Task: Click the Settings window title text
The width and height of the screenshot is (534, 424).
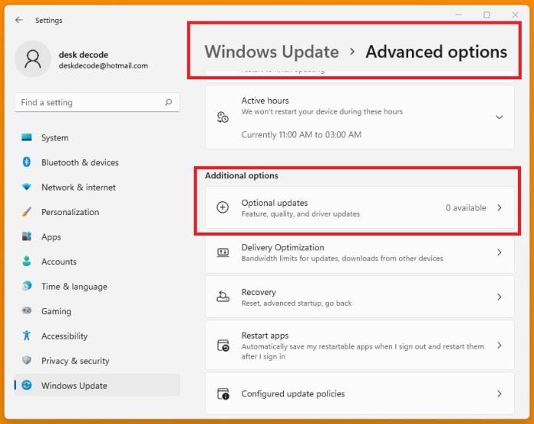Action: click(x=48, y=21)
